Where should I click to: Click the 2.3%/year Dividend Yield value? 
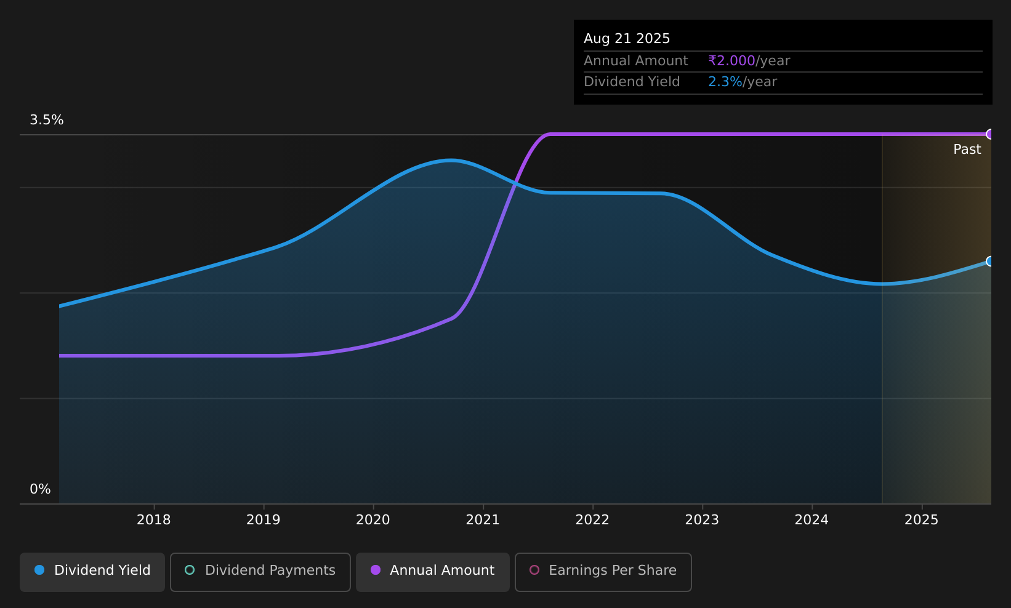pyautogui.click(x=743, y=82)
